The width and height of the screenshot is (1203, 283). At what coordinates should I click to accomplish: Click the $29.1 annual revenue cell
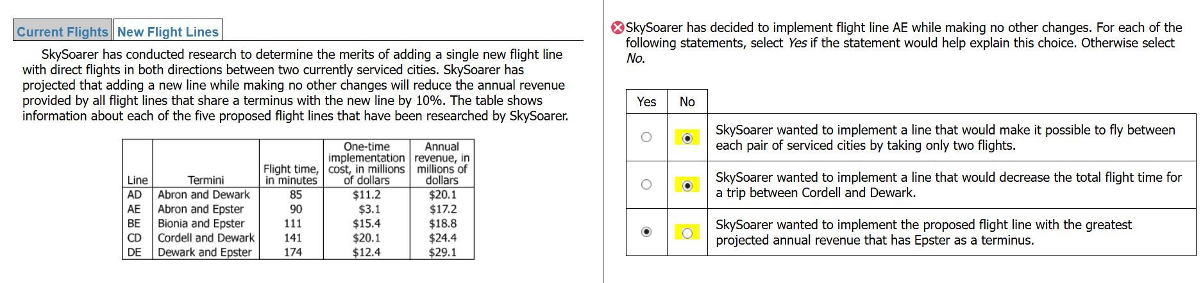tap(442, 252)
